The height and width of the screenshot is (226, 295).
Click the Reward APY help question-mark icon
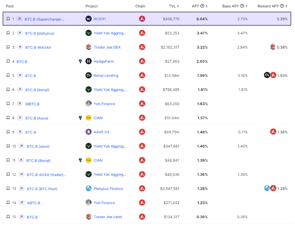(282, 6)
